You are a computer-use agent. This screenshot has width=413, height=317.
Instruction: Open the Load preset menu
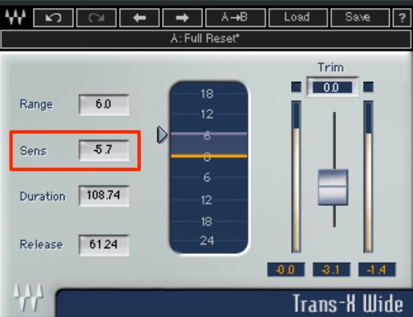point(298,17)
